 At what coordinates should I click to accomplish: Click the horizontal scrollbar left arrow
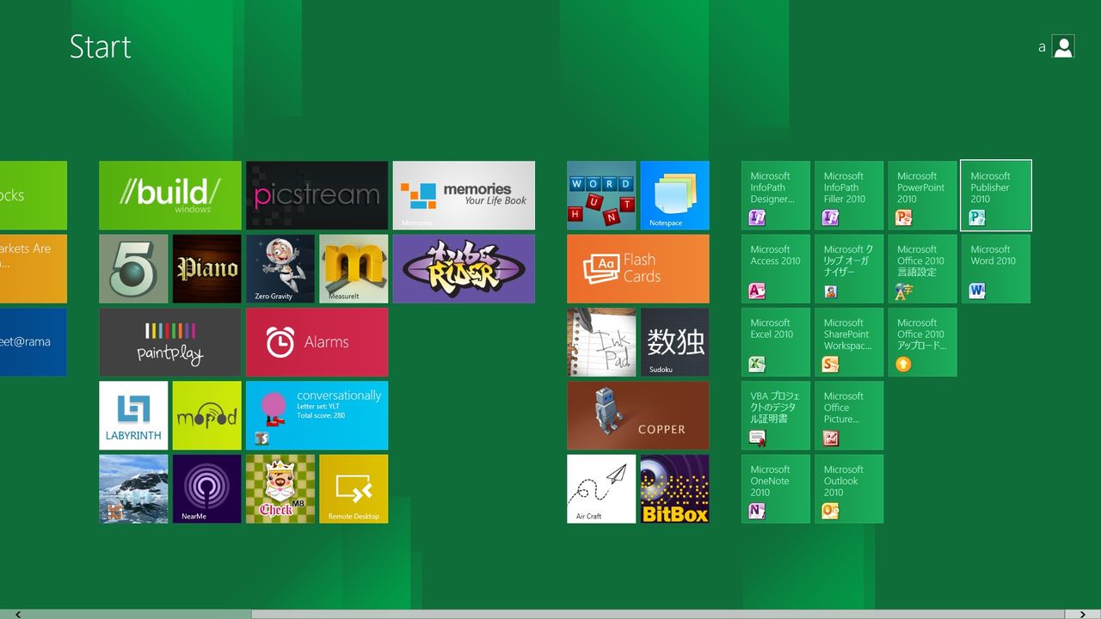pyautogui.click(x=17, y=614)
